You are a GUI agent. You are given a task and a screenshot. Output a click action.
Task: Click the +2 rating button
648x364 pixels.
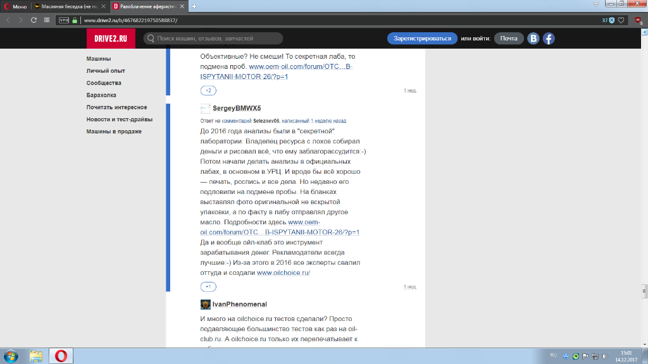pyautogui.click(x=208, y=90)
